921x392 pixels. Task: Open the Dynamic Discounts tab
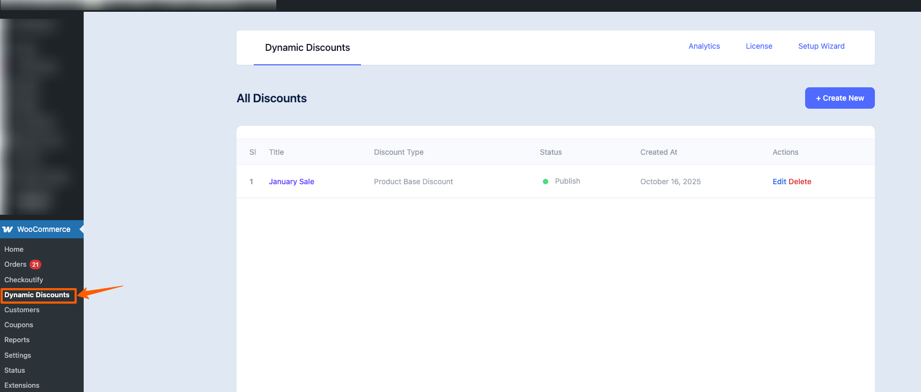pos(307,48)
